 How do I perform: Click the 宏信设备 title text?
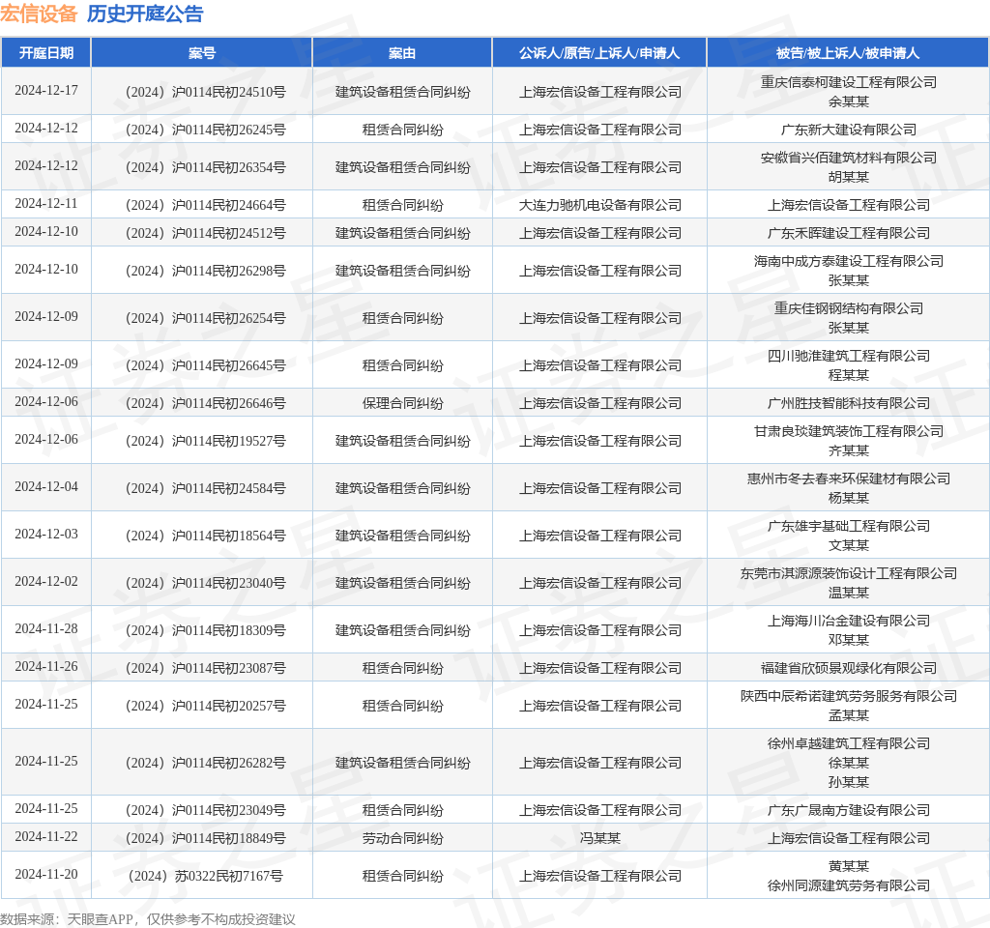[x=39, y=14]
